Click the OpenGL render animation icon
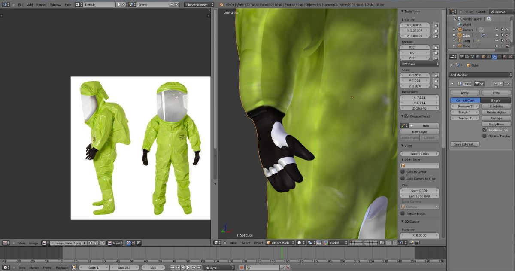The width and height of the screenshot is (515, 271). pyautogui.click(x=416, y=243)
